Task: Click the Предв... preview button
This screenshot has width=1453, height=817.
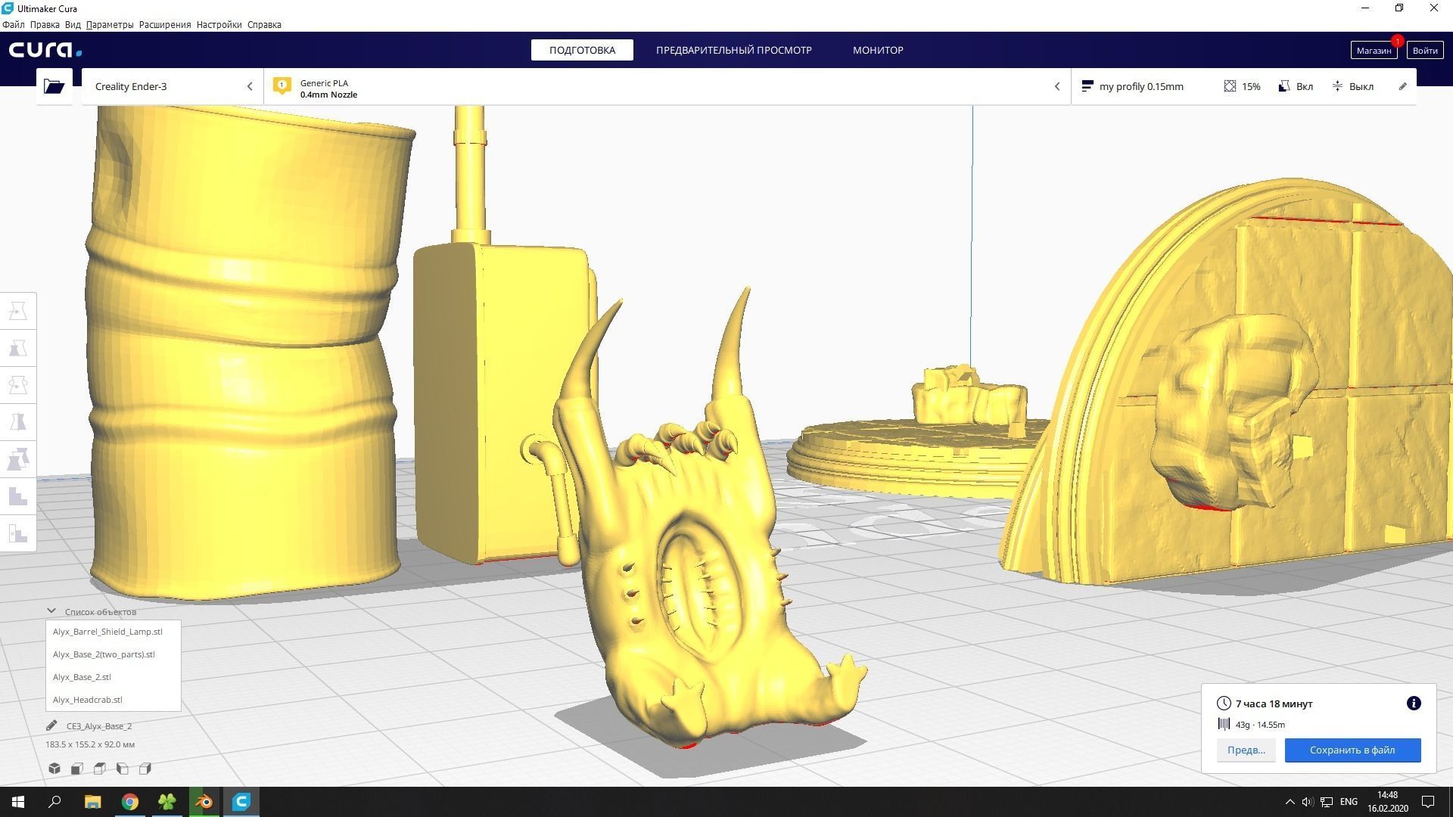Action: click(1246, 750)
